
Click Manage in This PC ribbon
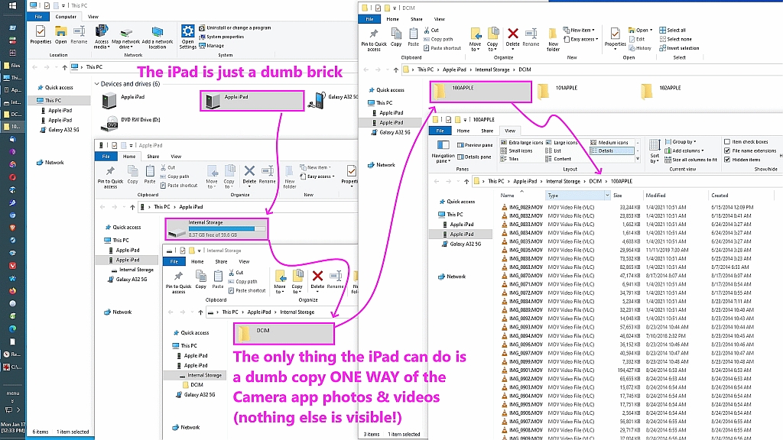(x=212, y=46)
